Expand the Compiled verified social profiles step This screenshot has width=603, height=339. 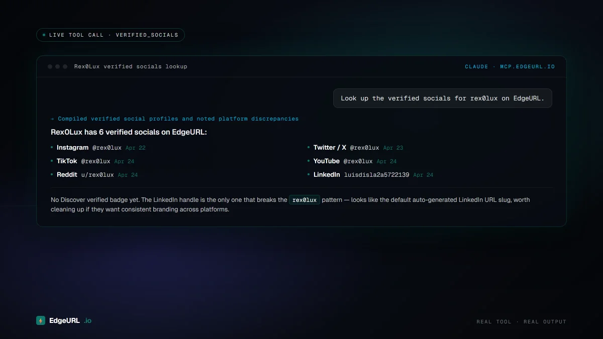coord(178,119)
